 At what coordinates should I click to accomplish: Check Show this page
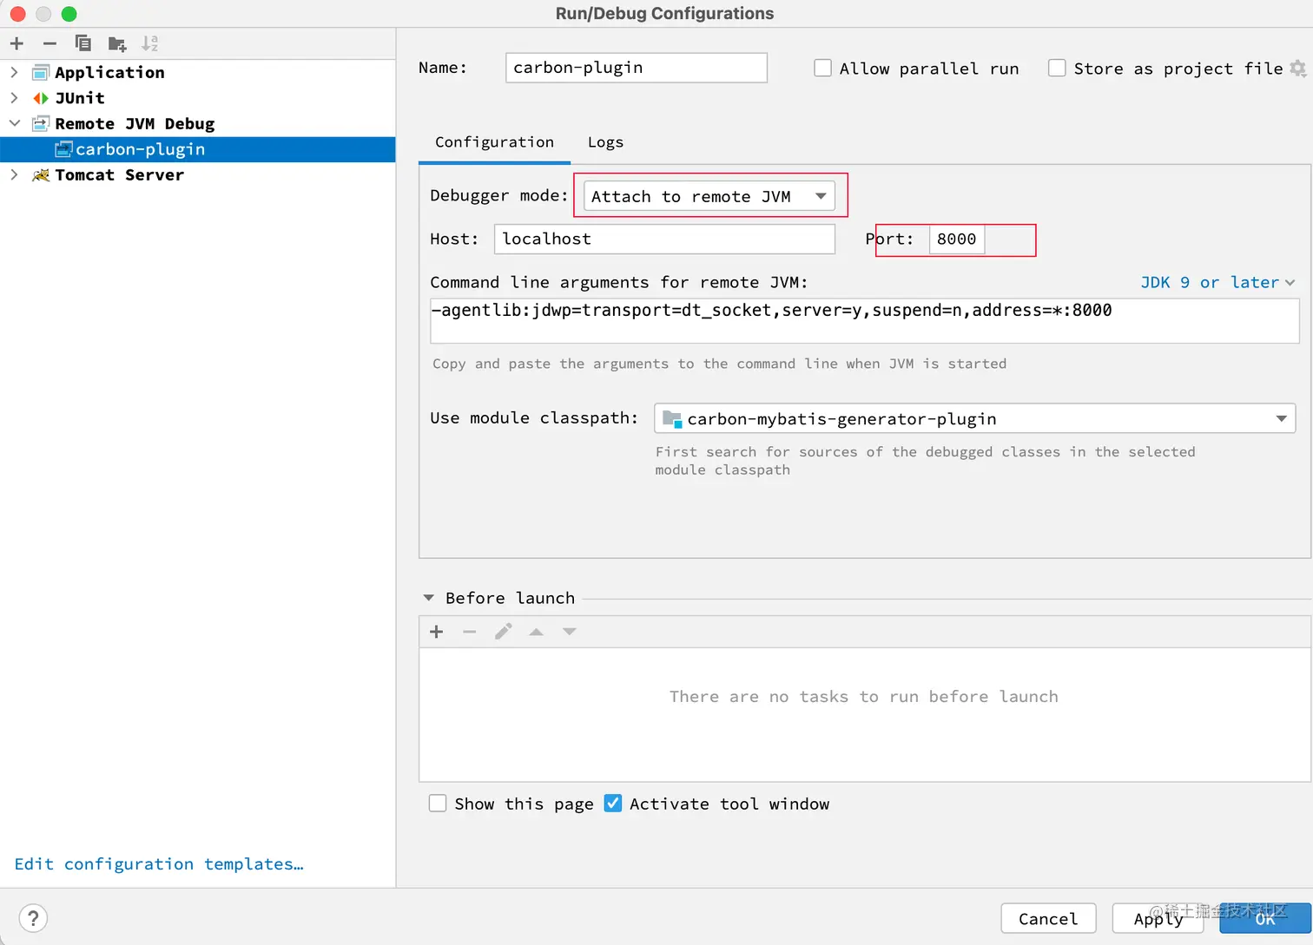[438, 804]
